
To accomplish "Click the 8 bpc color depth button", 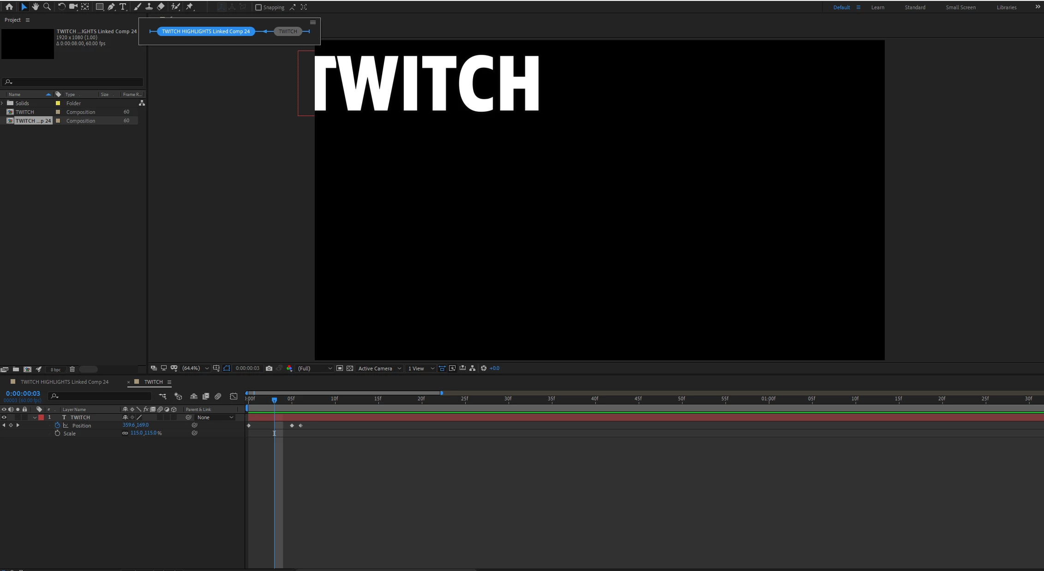I will [x=55, y=369].
